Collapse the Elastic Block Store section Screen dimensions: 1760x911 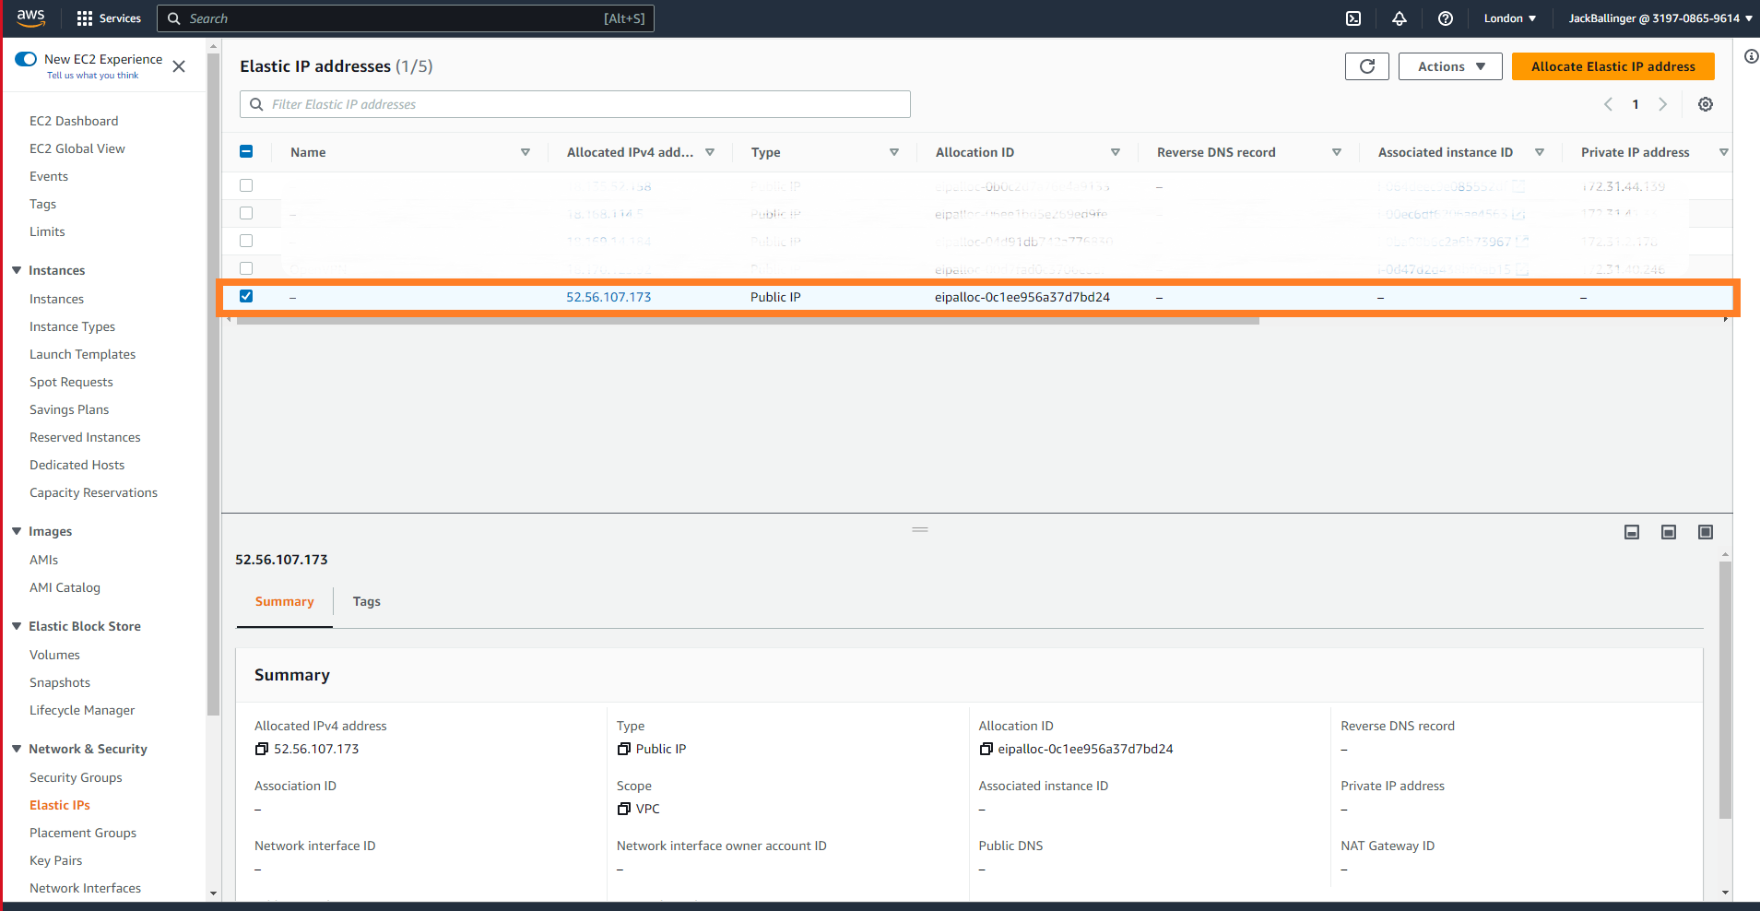tap(17, 626)
